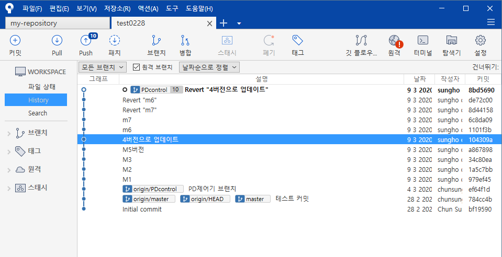Image resolution: width=502 pixels, height=257 pixels.
Task: Select the m7 commit row
Action: click(x=290, y=120)
